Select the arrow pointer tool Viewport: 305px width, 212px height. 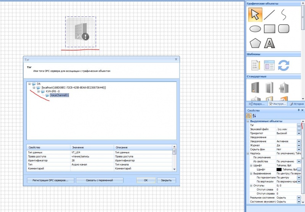point(255,14)
